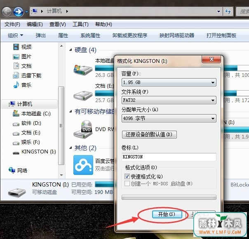Click 映射网络驱动器 in the toolbar
This screenshot has width=249, height=239.
tap(177, 35)
